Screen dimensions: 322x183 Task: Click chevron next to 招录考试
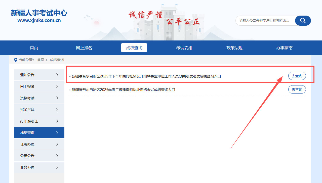pos(57,110)
